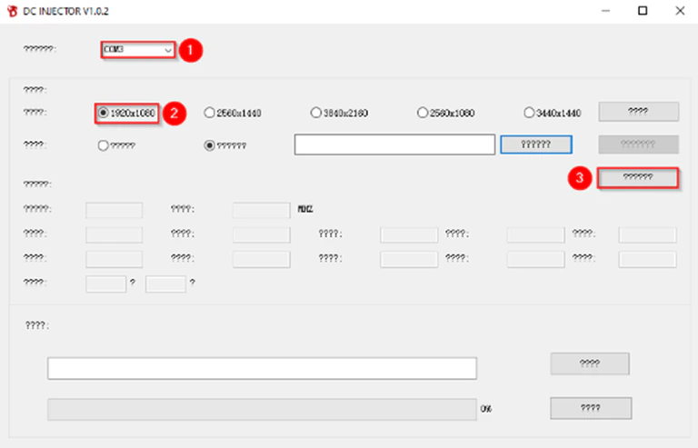Click the button right of the 3440x1440 option

pyautogui.click(x=638, y=112)
